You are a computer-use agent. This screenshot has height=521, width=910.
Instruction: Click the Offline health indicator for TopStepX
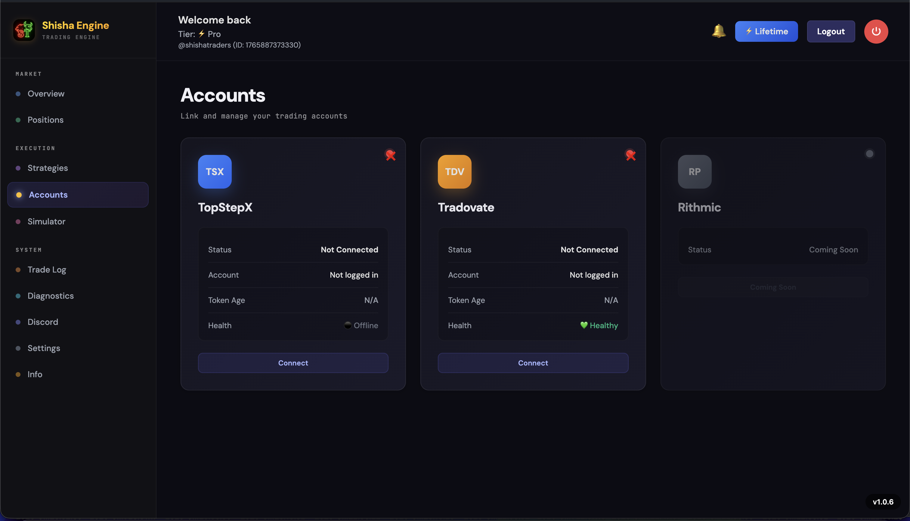click(361, 325)
